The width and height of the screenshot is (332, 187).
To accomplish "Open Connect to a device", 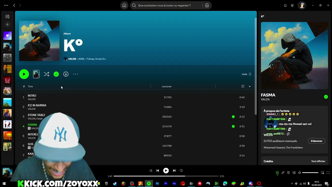I will coord(294,173).
